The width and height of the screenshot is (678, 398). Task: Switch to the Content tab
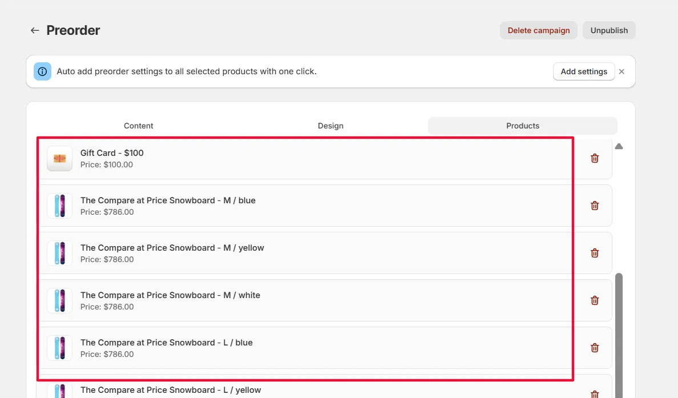point(138,126)
